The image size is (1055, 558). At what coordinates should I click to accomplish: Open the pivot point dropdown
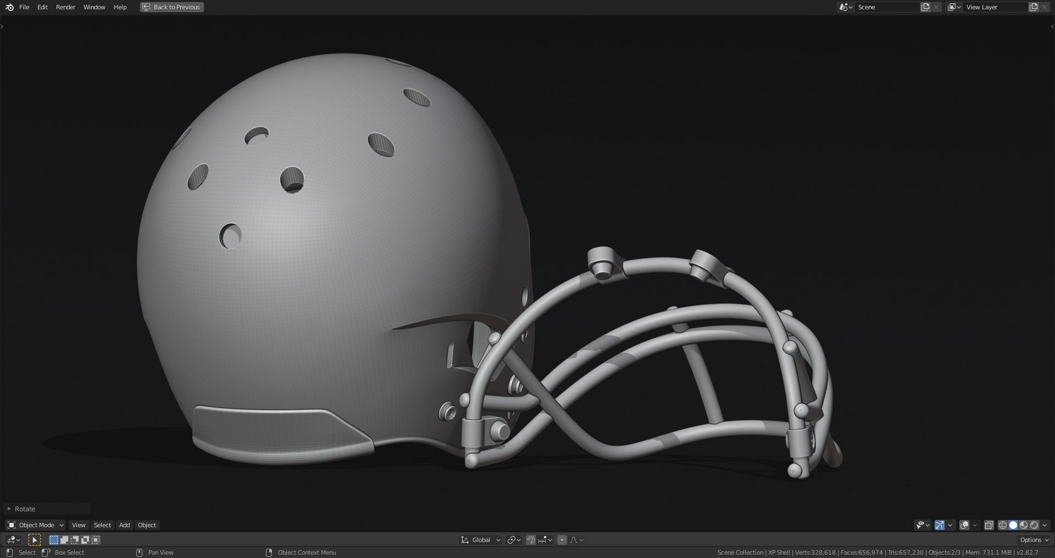pos(514,540)
